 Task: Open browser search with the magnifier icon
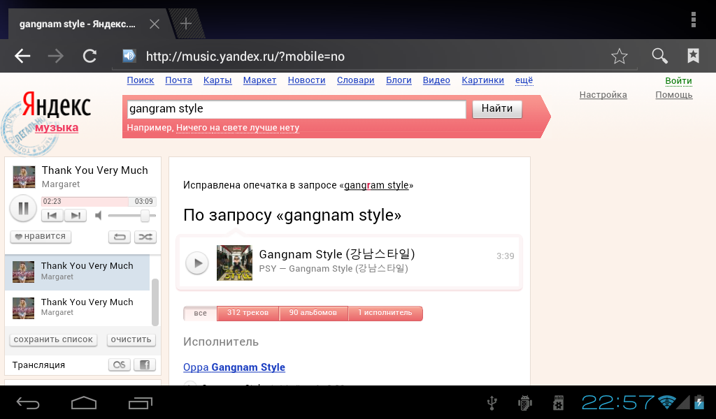tap(659, 56)
